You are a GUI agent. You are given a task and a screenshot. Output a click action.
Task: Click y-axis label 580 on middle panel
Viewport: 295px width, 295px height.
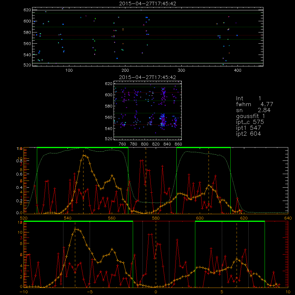click(109, 106)
